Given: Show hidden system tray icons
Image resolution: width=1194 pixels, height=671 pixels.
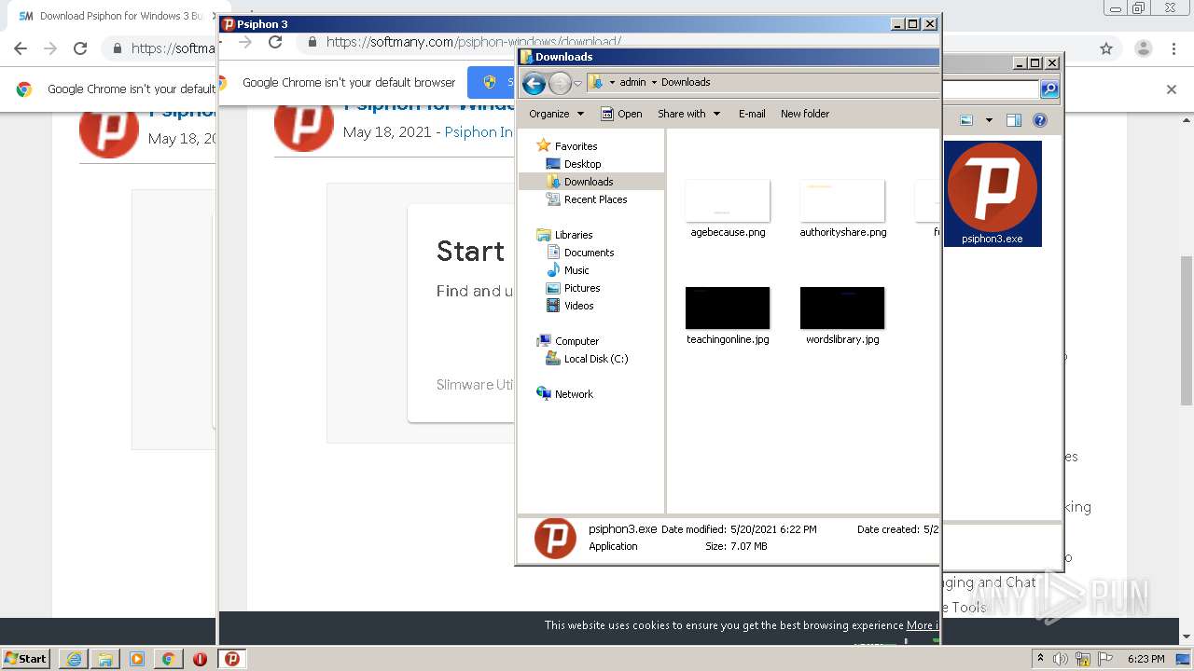Looking at the screenshot, I should point(1040,659).
